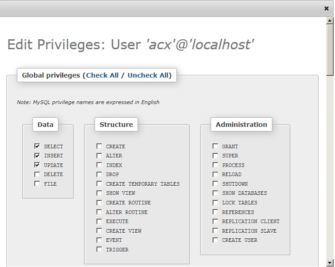Click the note about MySQL privilege names

coord(88,102)
